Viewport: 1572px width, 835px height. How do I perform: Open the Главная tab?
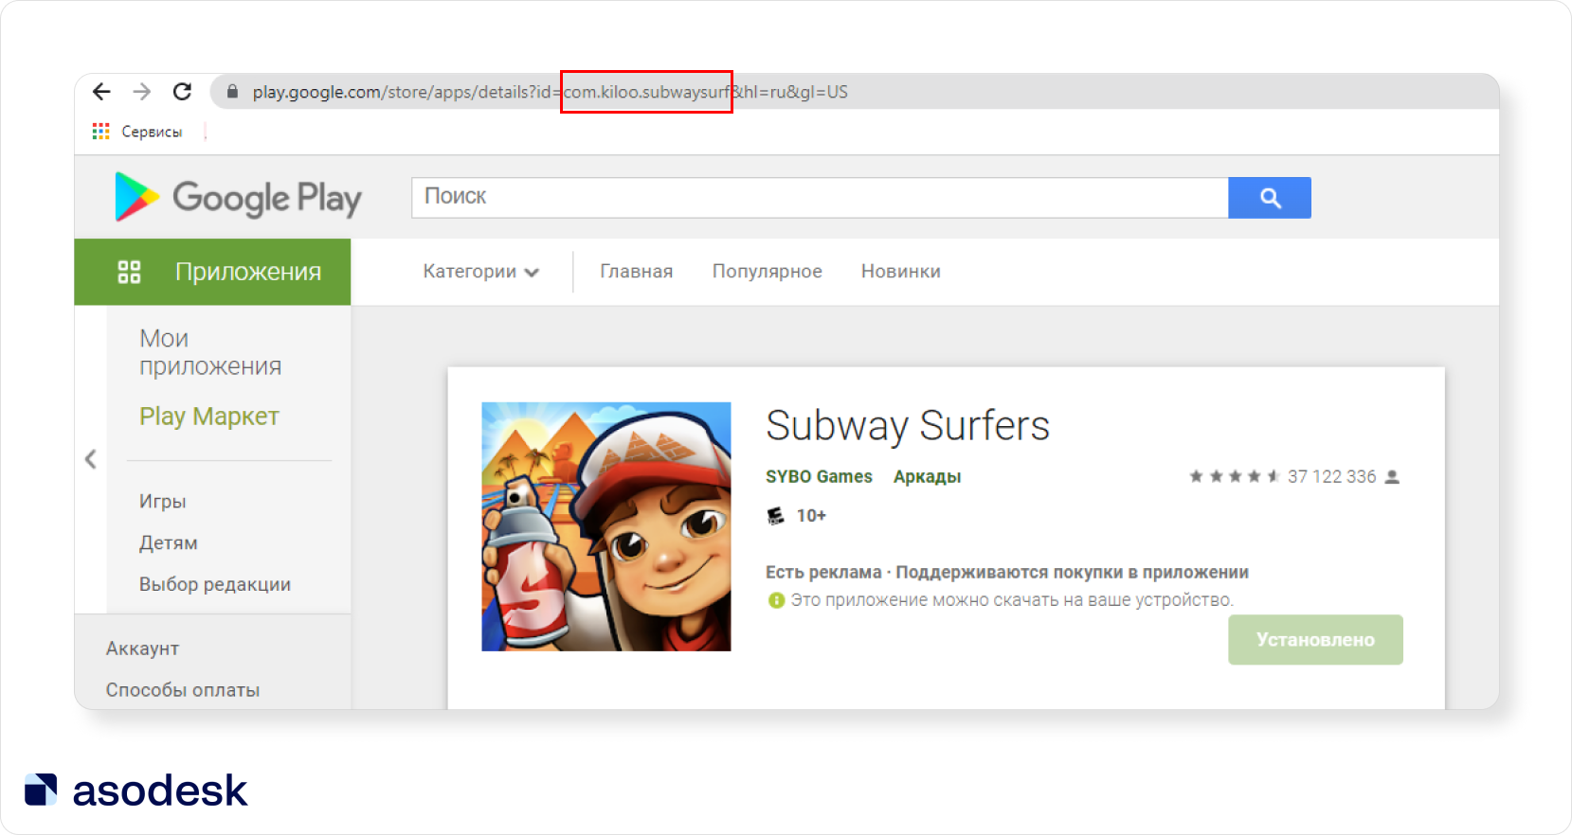coord(636,272)
